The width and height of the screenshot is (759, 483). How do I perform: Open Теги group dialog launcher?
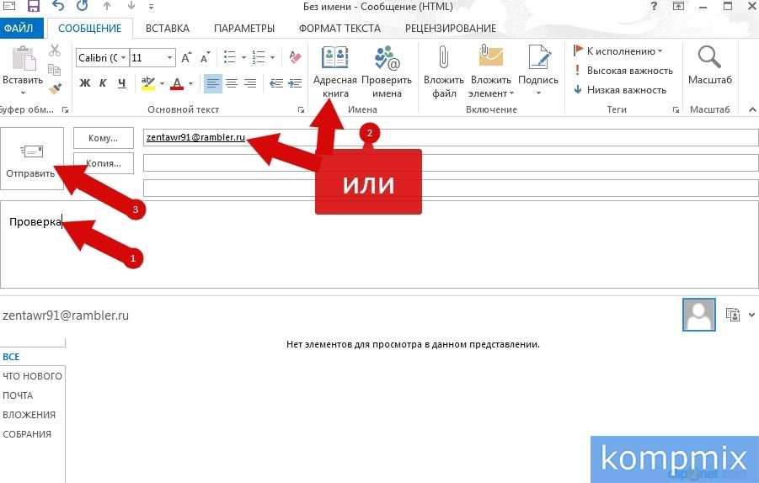click(x=676, y=110)
